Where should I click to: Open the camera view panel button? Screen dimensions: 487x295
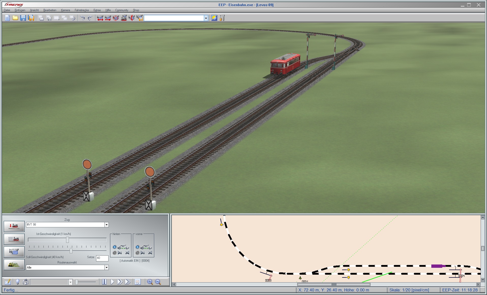pyautogui.click(x=14, y=252)
